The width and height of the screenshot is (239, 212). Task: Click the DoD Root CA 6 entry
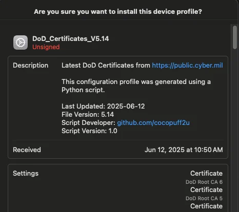click(x=204, y=182)
